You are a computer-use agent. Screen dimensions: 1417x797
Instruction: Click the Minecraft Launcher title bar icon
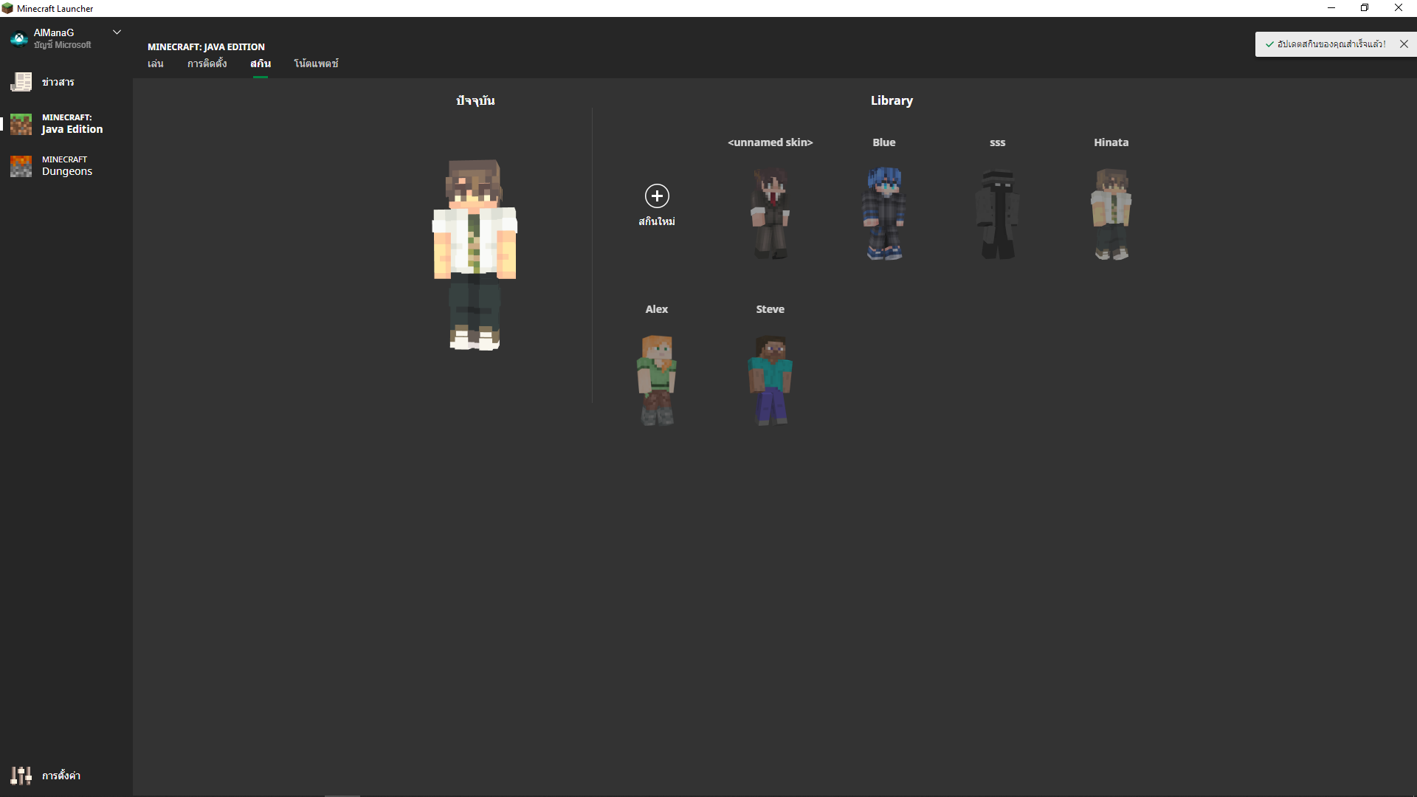point(7,8)
